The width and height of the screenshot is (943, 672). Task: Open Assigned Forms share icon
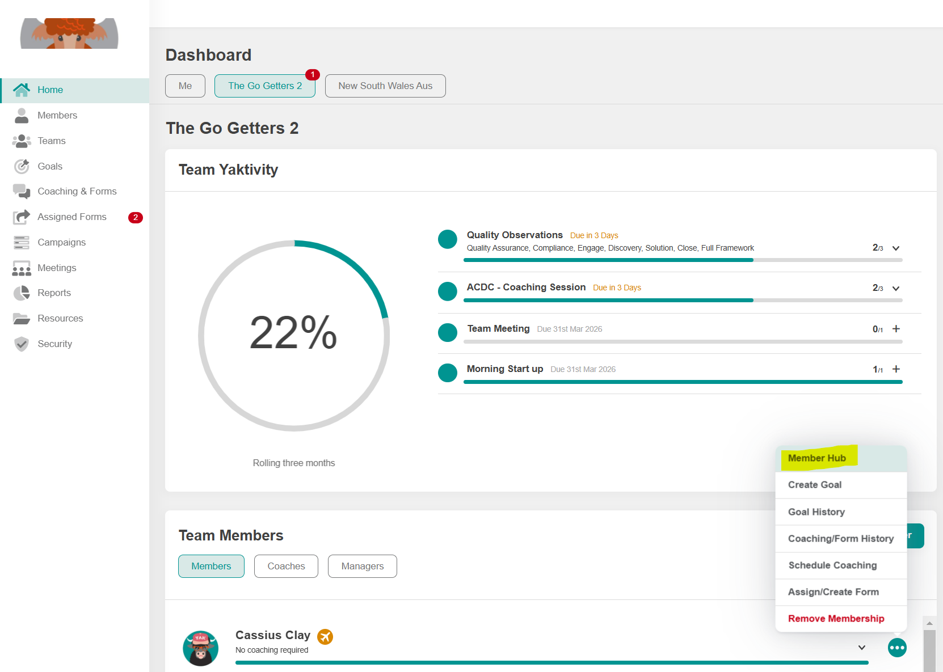[x=22, y=217]
